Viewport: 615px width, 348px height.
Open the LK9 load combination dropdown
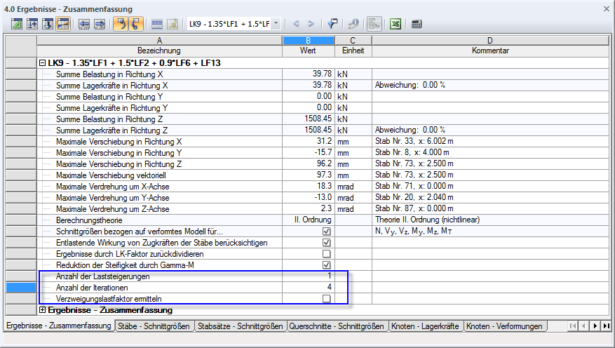click(276, 24)
